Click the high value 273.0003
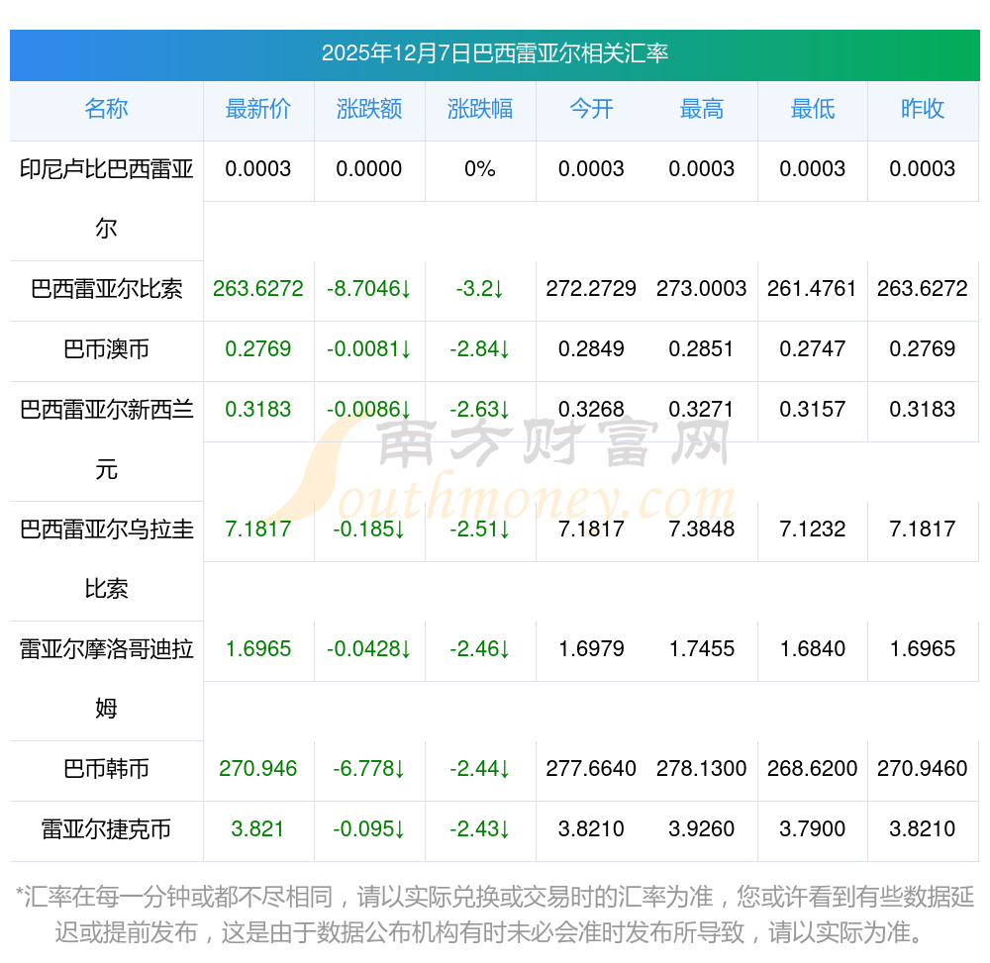 702,289
